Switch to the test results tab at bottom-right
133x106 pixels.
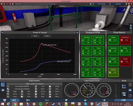[x=123, y=100]
